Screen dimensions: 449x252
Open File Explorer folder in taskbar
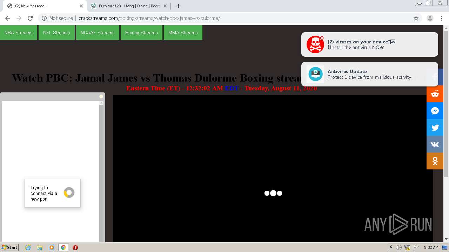(x=40, y=247)
